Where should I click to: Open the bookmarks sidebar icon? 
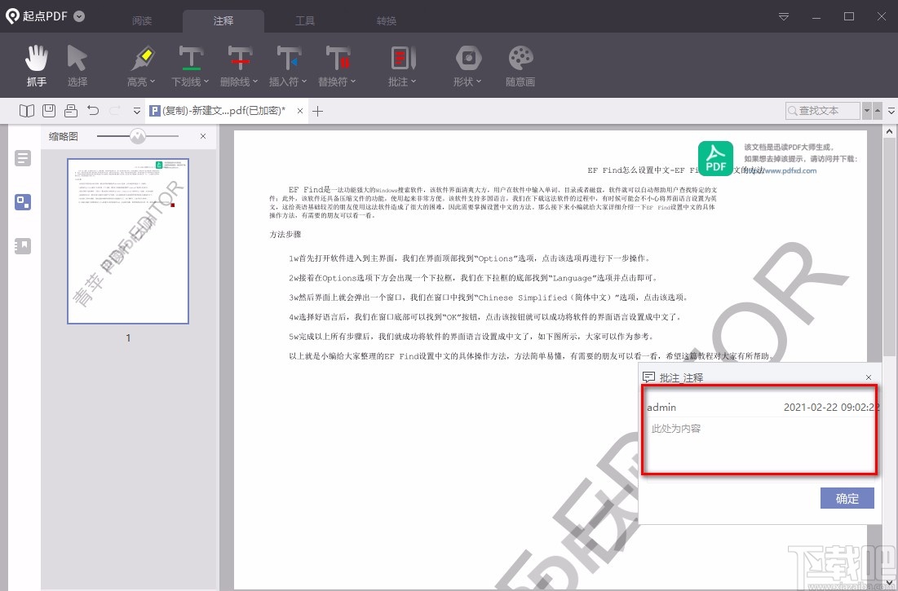click(23, 246)
